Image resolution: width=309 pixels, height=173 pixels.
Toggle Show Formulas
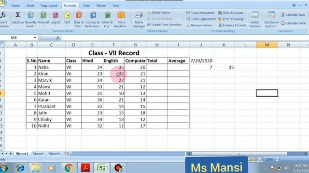pos(231,13)
